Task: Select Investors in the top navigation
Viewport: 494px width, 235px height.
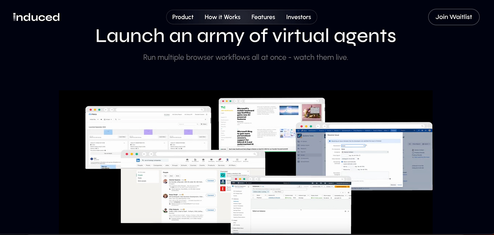Action: (299, 17)
